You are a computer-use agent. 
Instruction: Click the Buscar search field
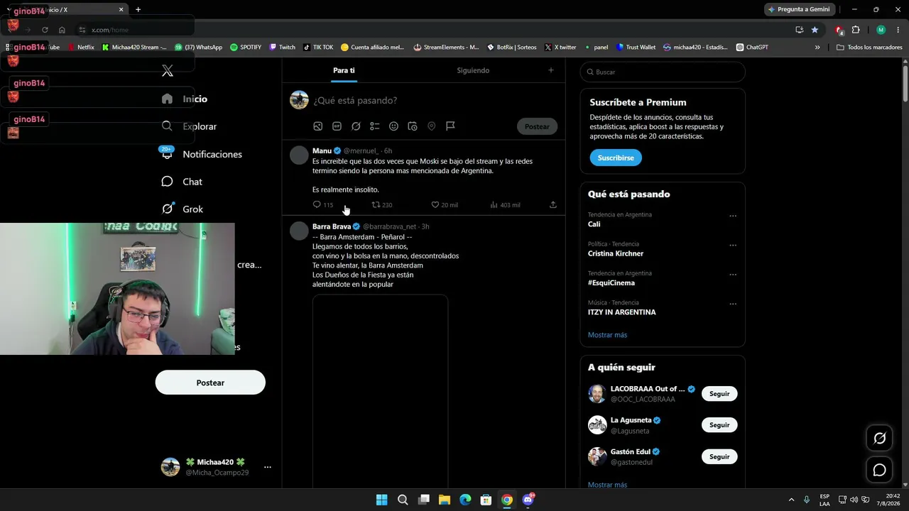pos(663,72)
